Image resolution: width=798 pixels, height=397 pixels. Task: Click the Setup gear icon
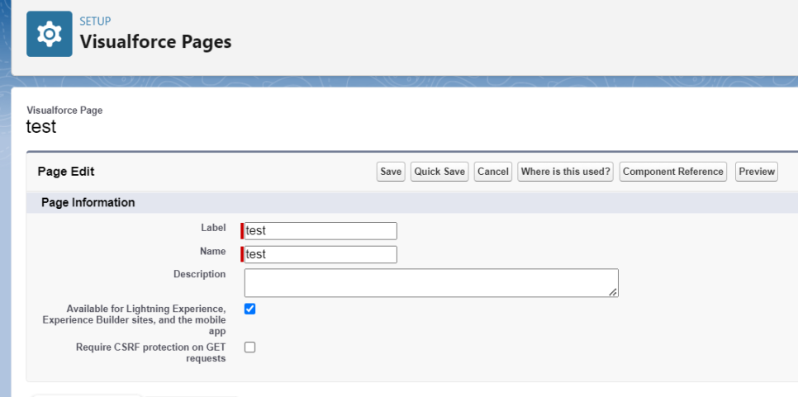point(50,34)
